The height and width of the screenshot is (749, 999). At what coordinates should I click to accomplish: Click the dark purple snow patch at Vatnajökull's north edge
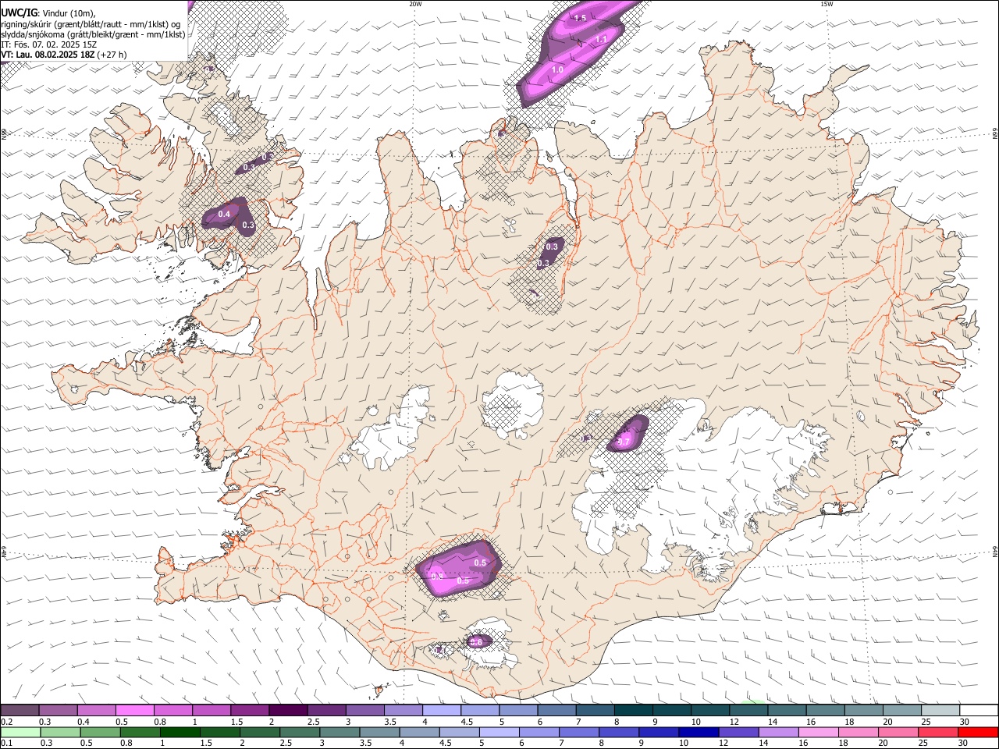(629, 434)
